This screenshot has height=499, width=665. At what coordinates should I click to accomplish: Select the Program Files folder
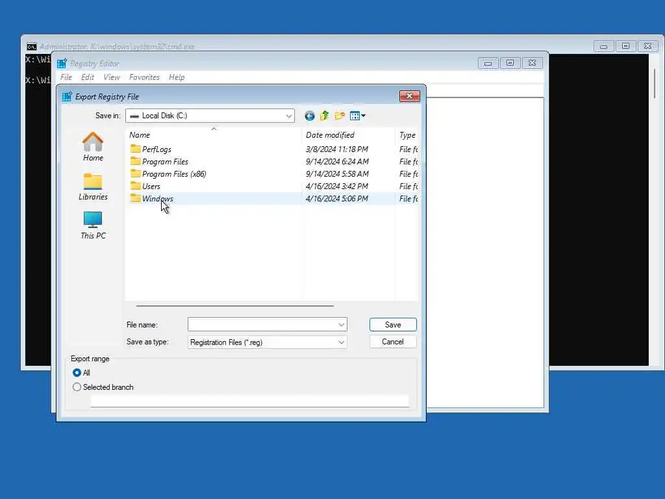coord(165,162)
